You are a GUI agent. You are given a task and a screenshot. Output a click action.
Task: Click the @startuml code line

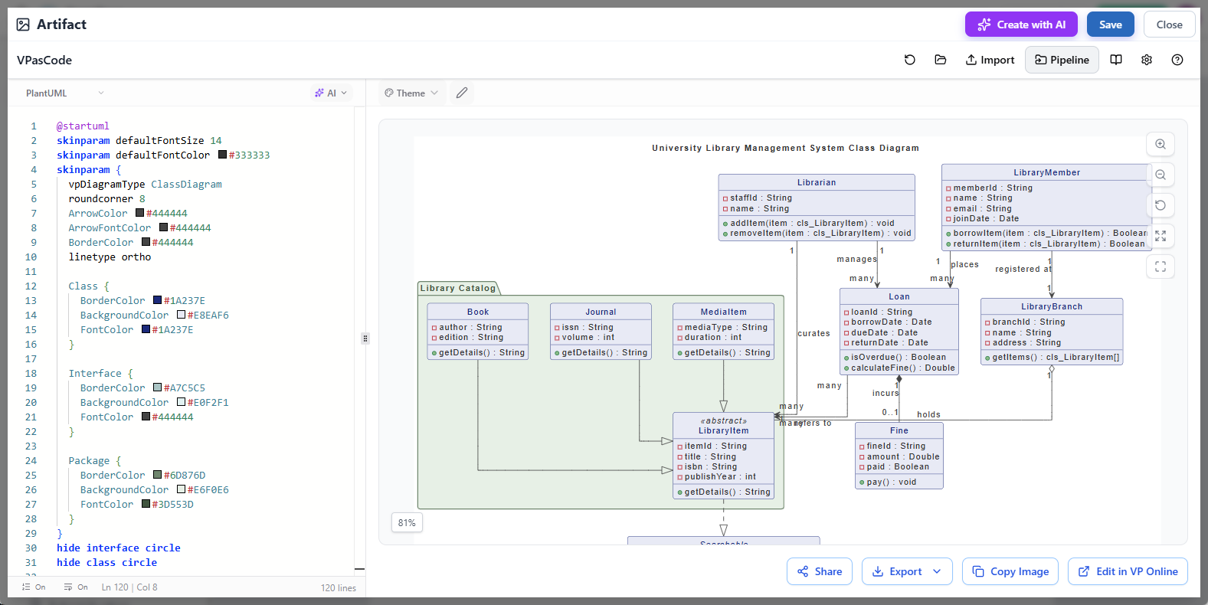coord(83,126)
